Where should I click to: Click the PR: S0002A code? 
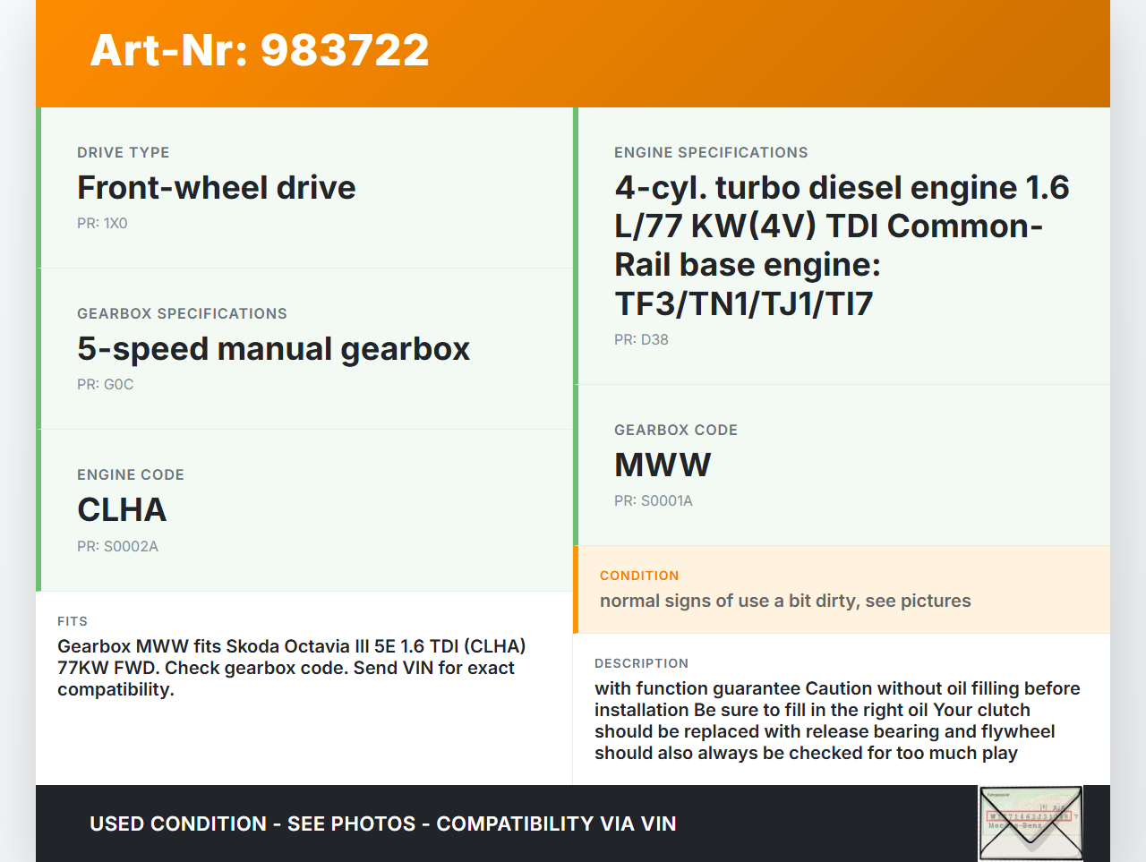pos(117,546)
